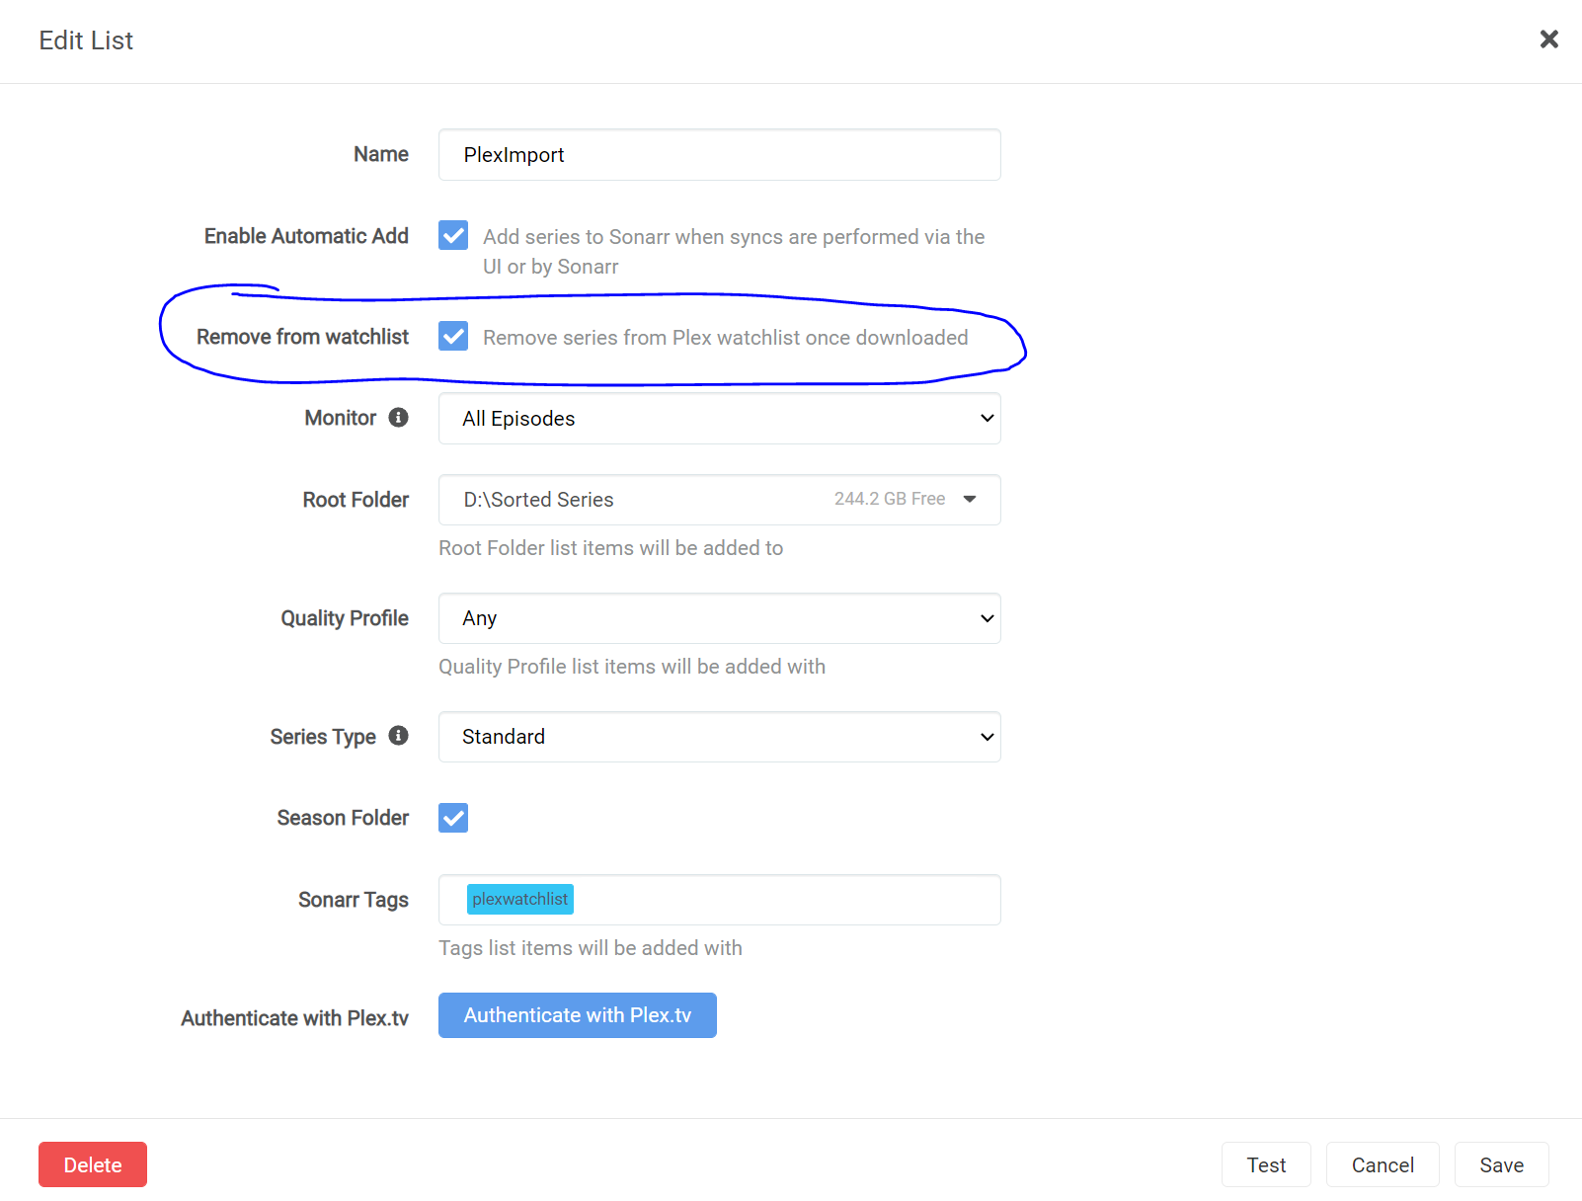
Task: Click the Authenticate with Plex.tv button
Action: (577, 1014)
